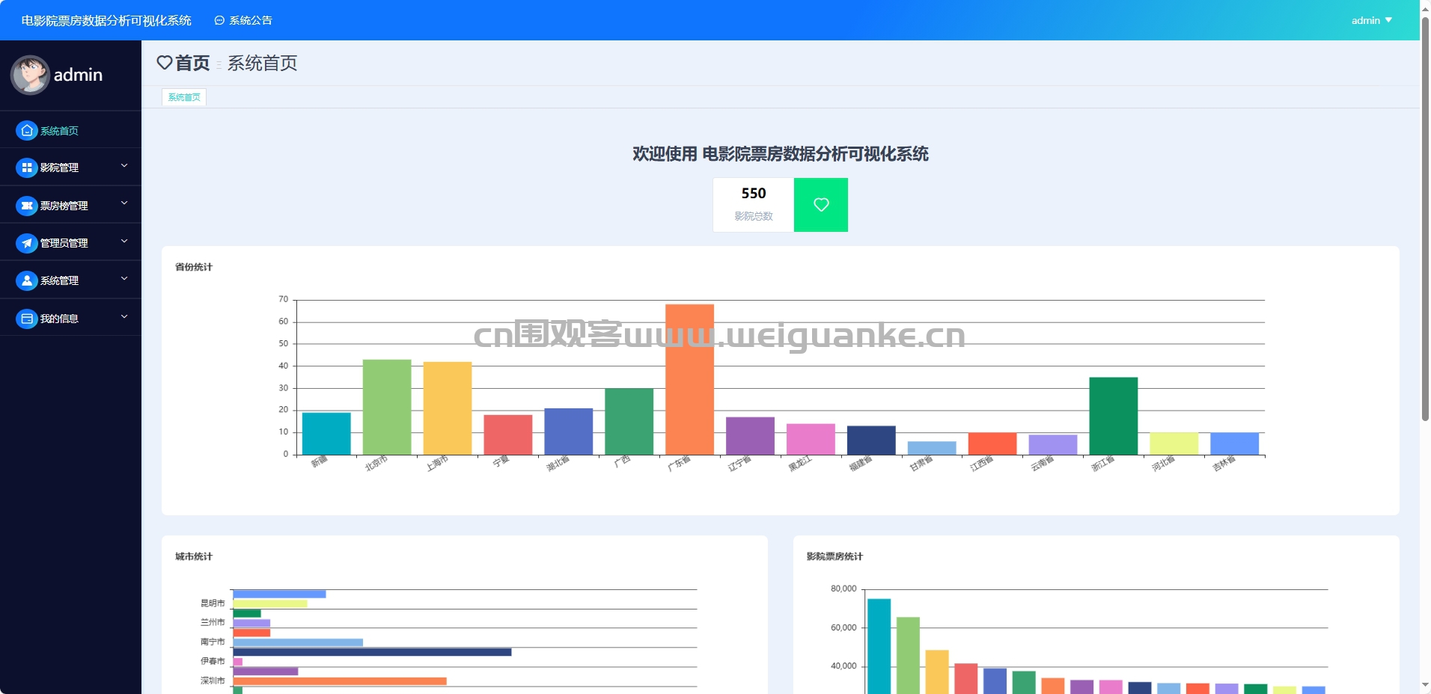Click the 广东省 orange bar in 省份统计
This screenshot has width=1431, height=694.
click(x=689, y=379)
